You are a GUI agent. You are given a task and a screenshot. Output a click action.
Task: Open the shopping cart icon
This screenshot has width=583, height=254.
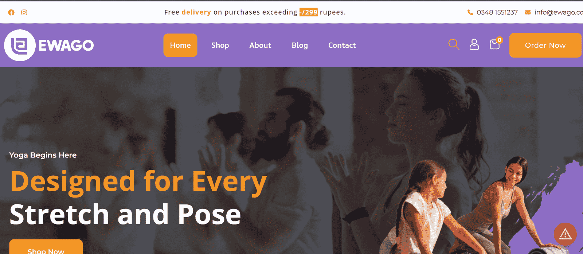[494, 44]
